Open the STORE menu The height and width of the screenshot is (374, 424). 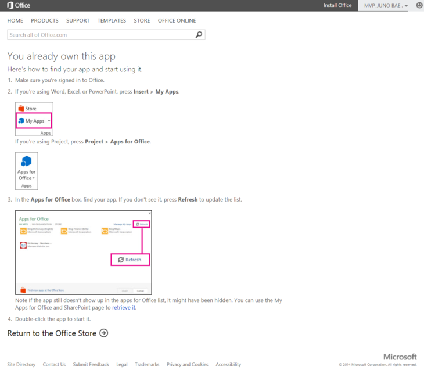click(x=142, y=20)
